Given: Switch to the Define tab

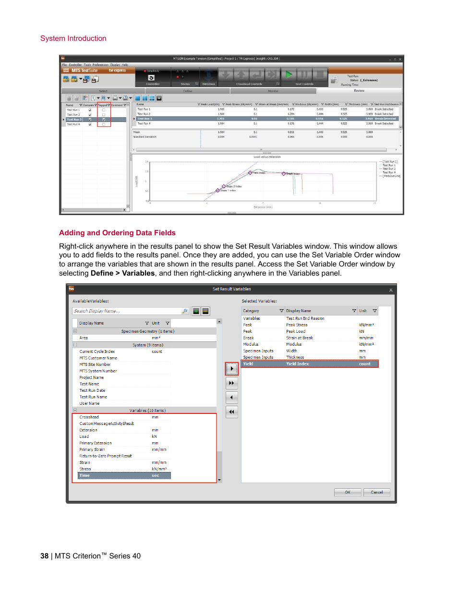Looking at the screenshot, I should point(188,91).
